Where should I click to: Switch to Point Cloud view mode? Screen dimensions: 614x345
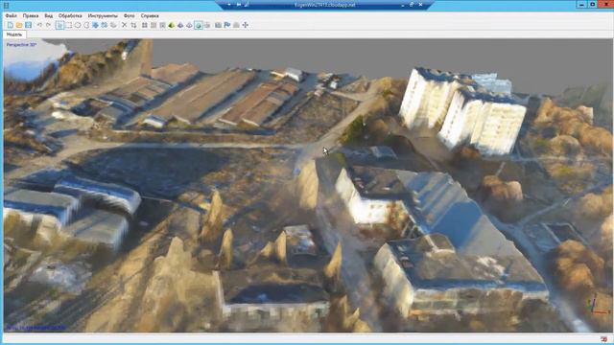click(145, 25)
